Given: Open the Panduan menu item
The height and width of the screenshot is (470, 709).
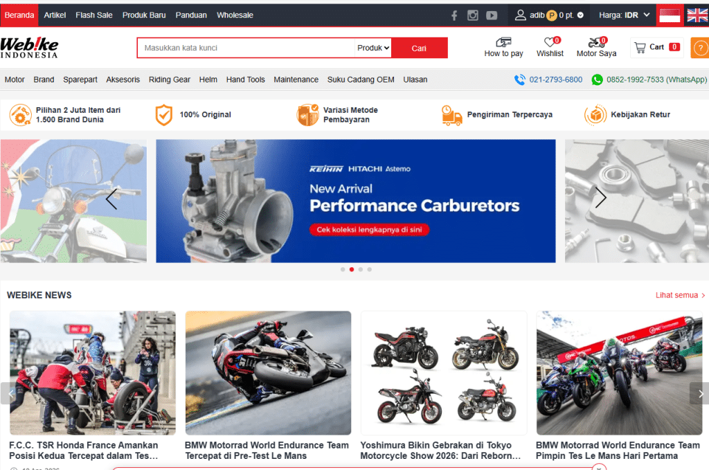Looking at the screenshot, I should (x=191, y=15).
